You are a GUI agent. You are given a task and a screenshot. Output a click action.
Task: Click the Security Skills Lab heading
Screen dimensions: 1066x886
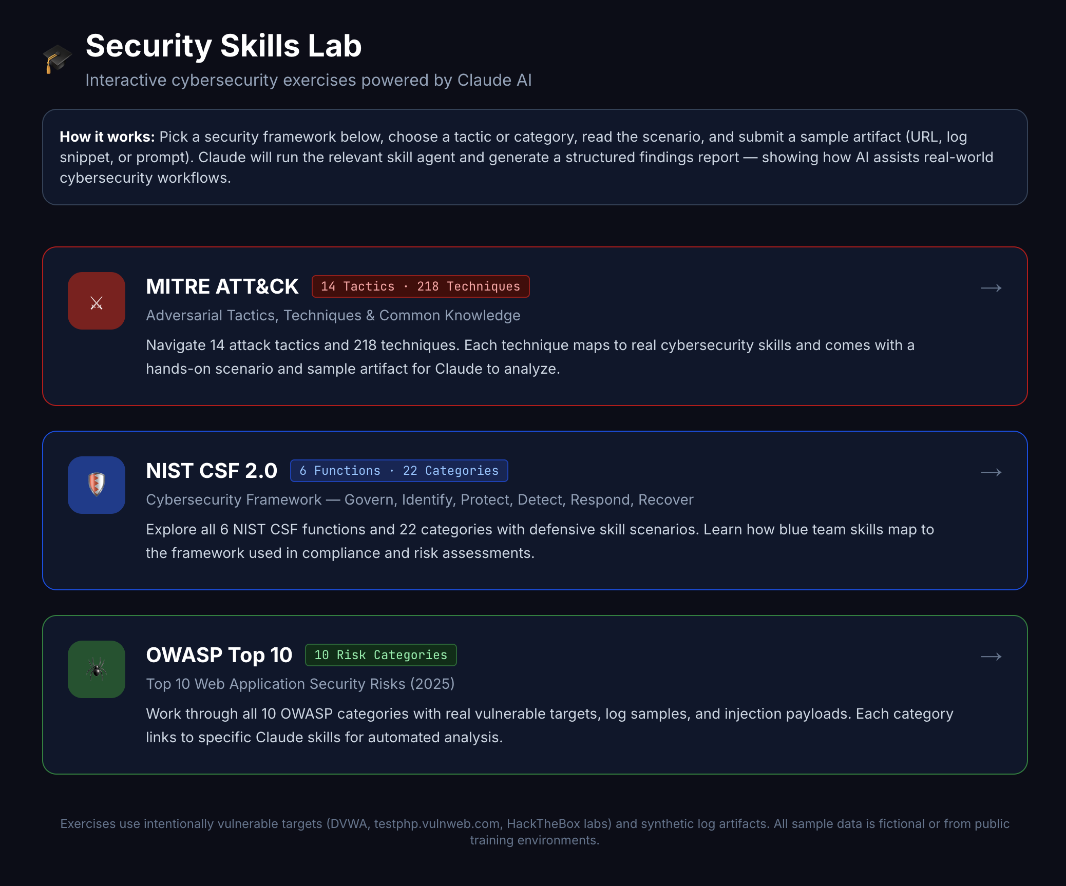[x=224, y=46]
